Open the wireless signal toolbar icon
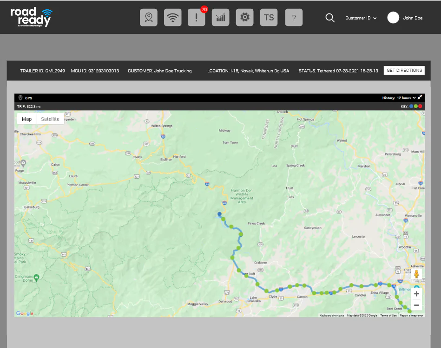 (173, 18)
